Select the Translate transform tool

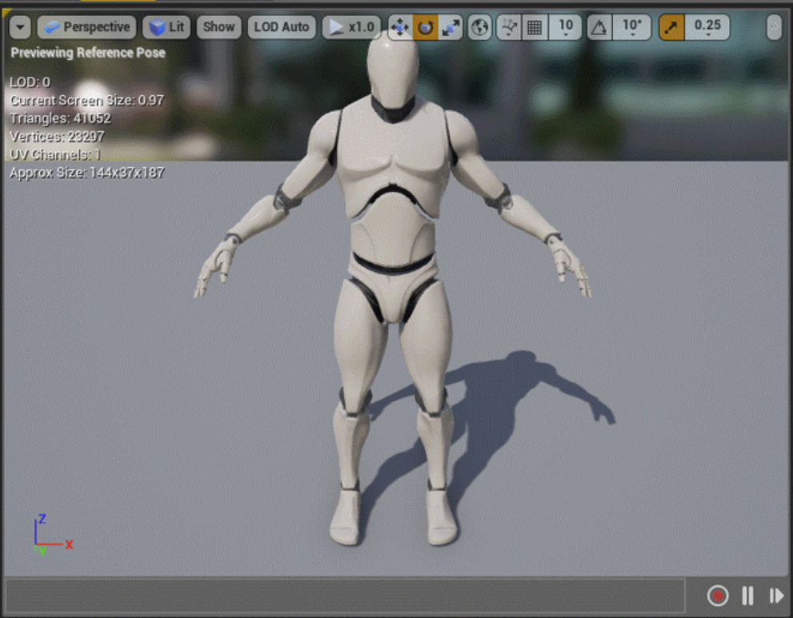[399, 26]
